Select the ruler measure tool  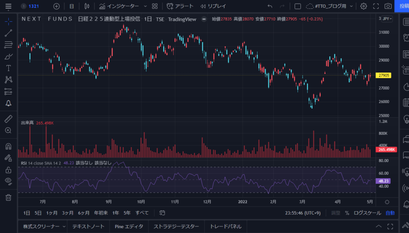(x=8, y=119)
